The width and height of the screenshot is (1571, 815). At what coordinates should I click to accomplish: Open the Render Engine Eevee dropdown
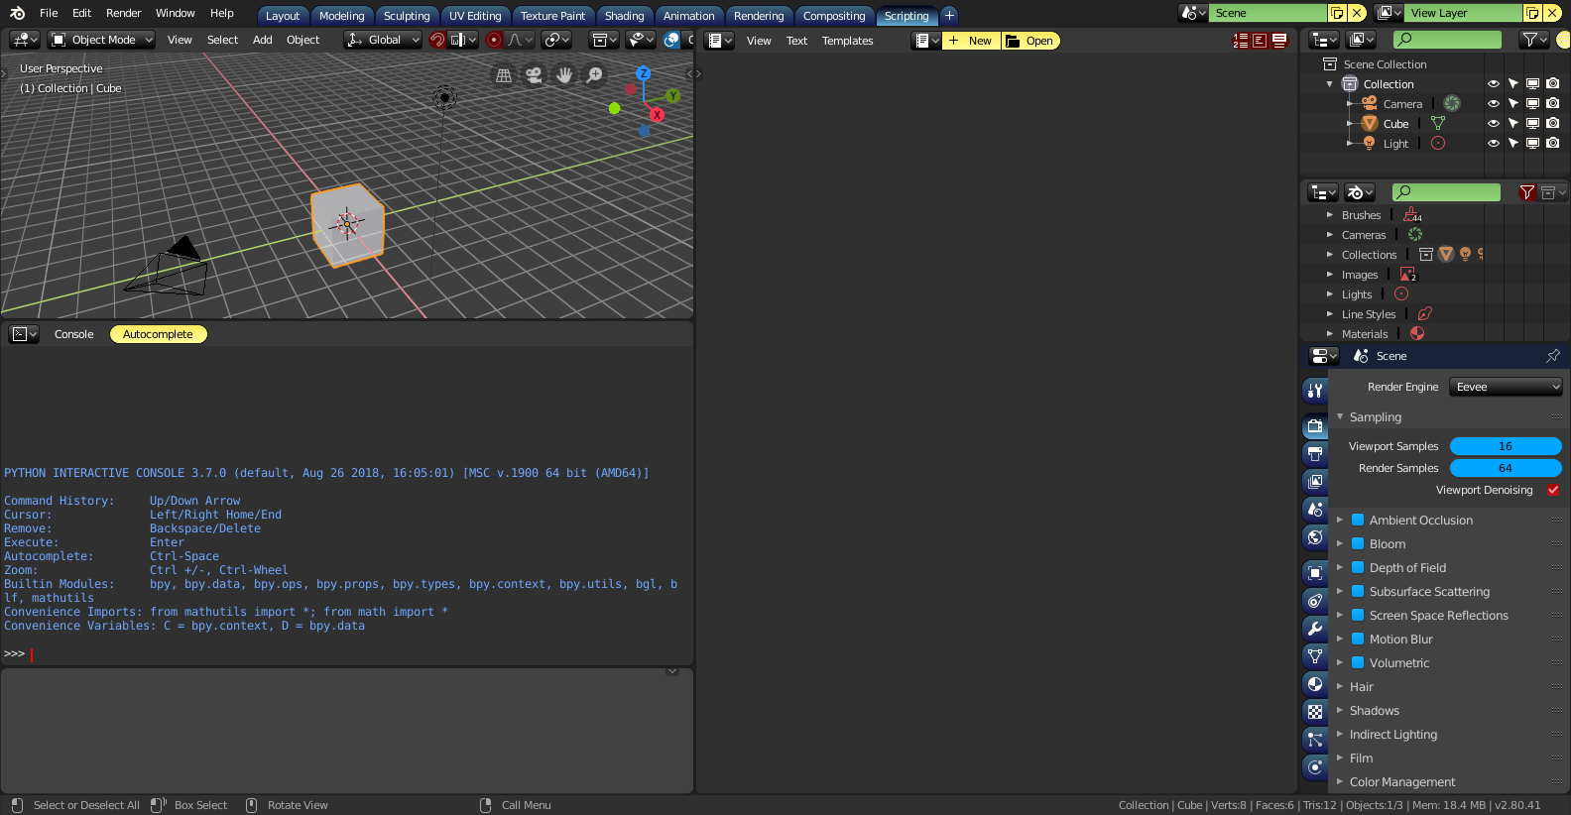(1506, 387)
